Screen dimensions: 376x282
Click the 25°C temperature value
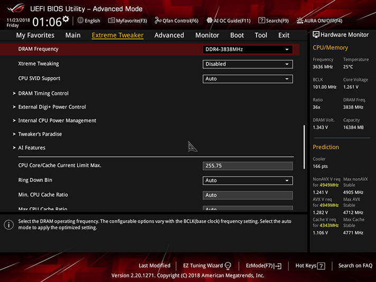(348, 67)
